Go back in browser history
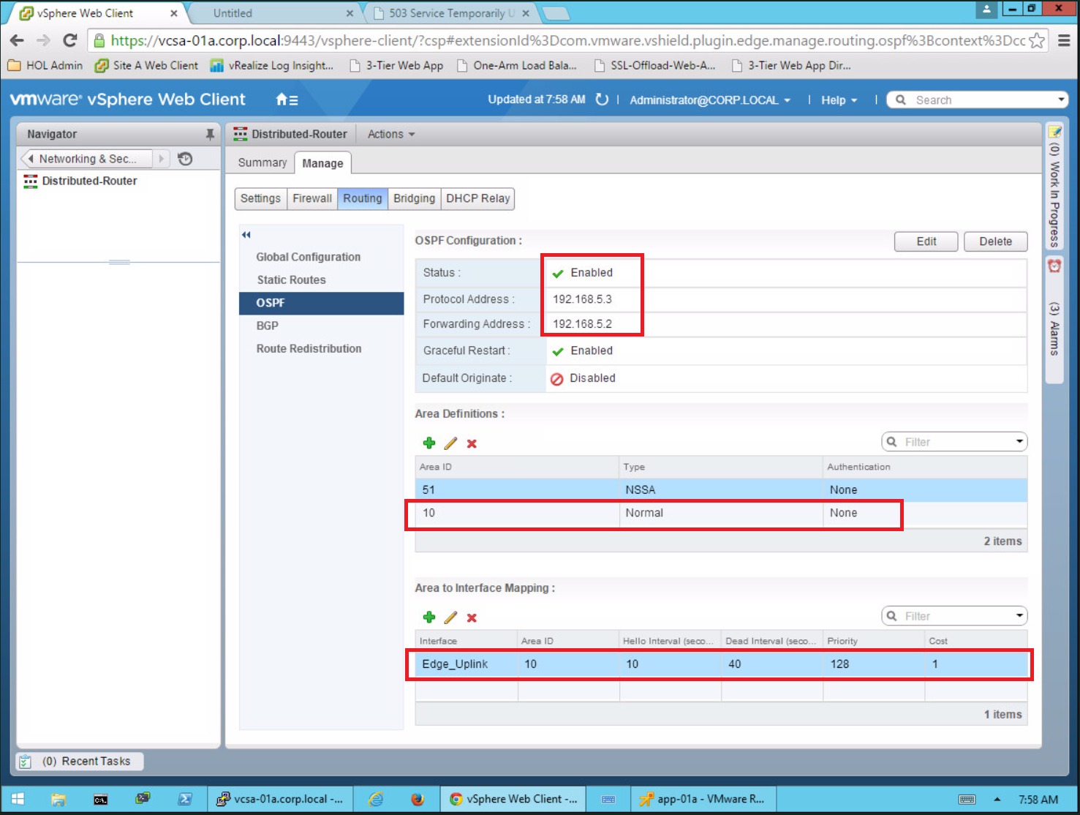The height and width of the screenshot is (815, 1080). tap(18, 40)
